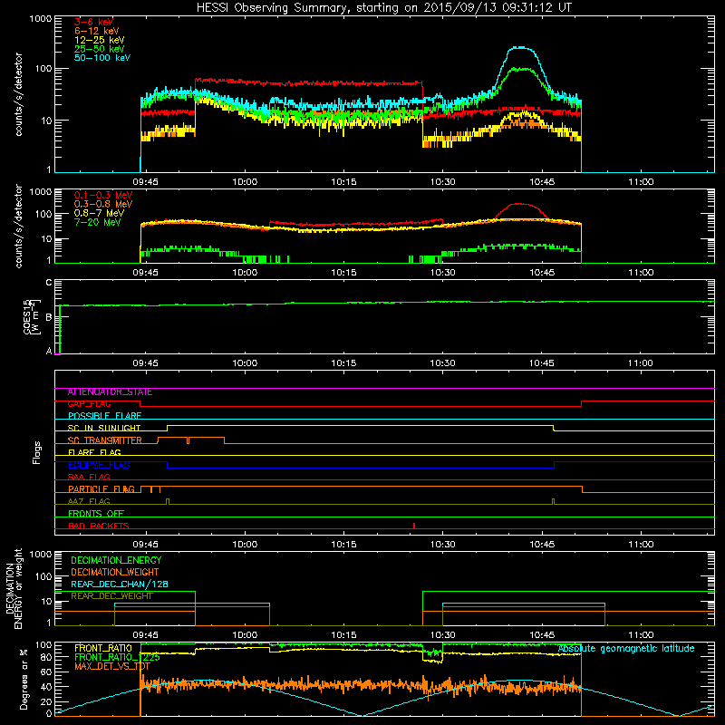Click the AAZ_FLAG label
The width and height of the screenshot is (725, 725).
(89, 501)
